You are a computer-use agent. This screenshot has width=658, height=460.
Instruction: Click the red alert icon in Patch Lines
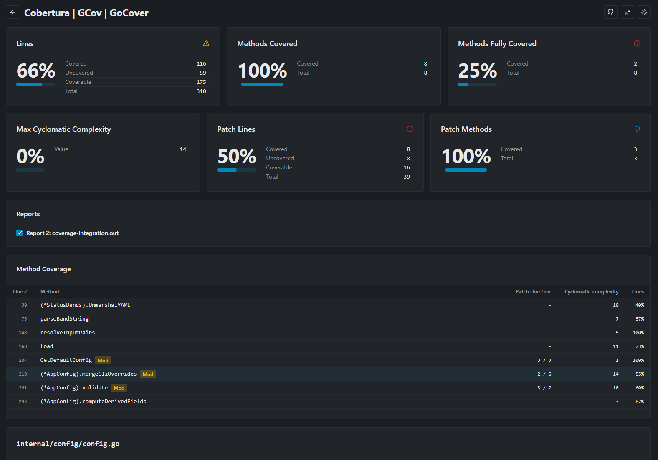[x=410, y=129]
